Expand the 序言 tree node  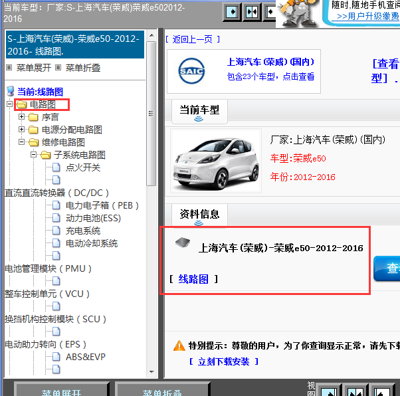click(x=21, y=116)
